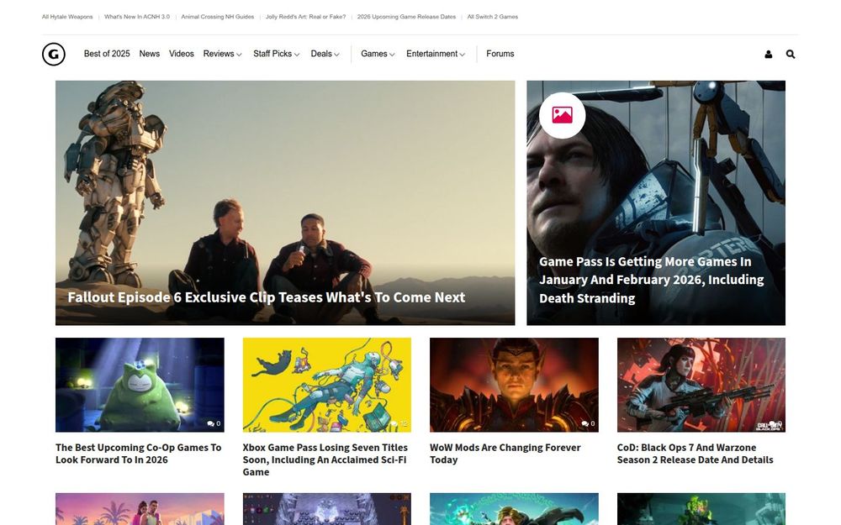The image size is (841, 525).
Task: Expand the Reviews dropdown
Action: pyautogui.click(x=222, y=54)
